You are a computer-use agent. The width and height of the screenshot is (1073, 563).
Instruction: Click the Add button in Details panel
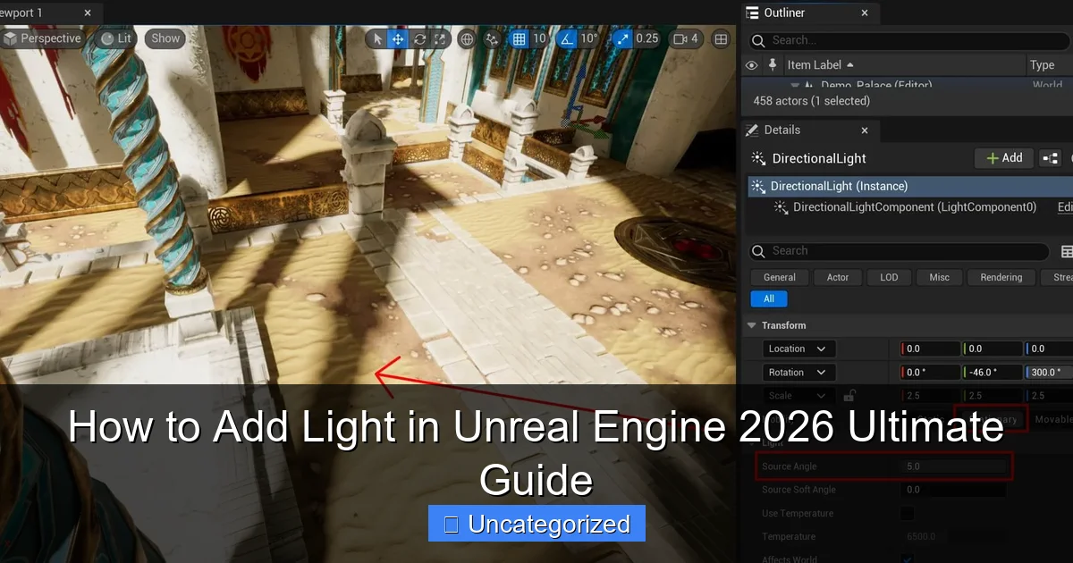1003,157
